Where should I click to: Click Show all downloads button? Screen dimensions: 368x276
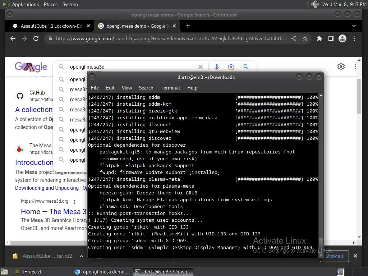(334, 256)
